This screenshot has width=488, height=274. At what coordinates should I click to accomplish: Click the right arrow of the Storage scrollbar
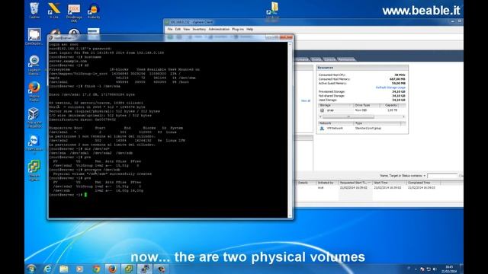(x=403, y=116)
